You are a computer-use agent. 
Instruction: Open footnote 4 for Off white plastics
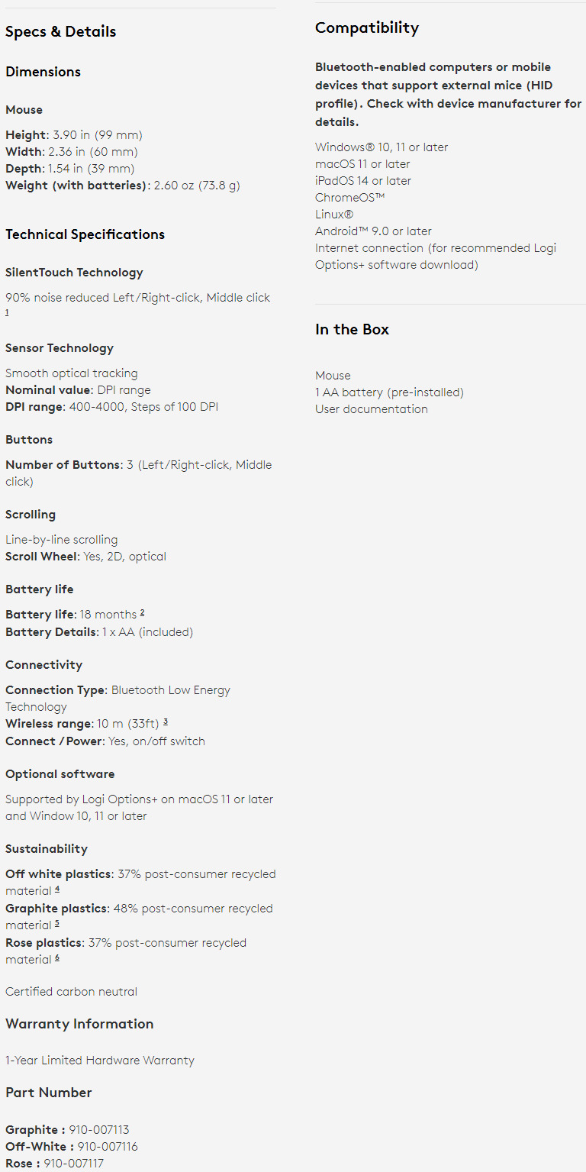point(57,889)
